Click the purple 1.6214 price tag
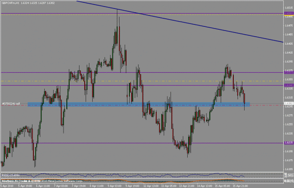This screenshot has height=188, width=294. click(x=289, y=143)
